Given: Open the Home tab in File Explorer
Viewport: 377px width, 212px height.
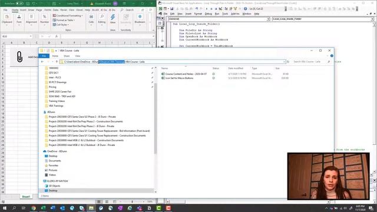Looking at the screenshot, I should (55, 56).
